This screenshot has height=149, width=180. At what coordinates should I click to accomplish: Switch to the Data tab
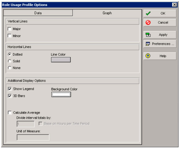(38, 13)
